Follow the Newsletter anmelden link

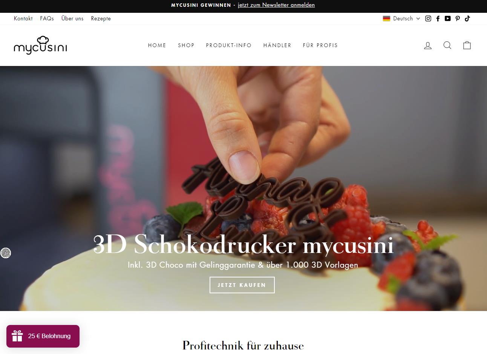(288, 5)
